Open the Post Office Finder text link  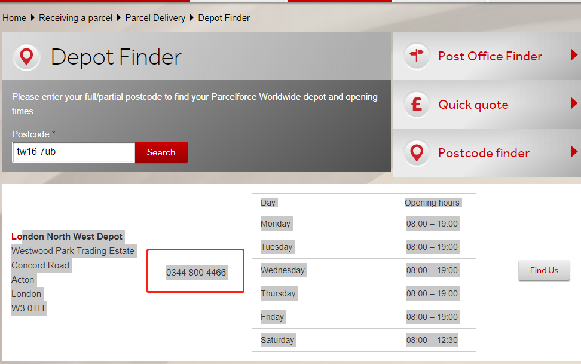(490, 56)
